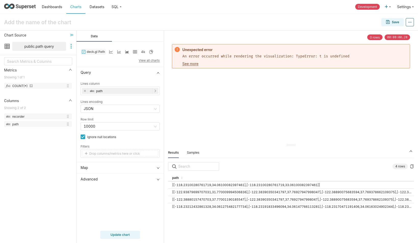The height and width of the screenshot is (243, 418).
Task: Collapse the Query section
Action: point(158,73)
